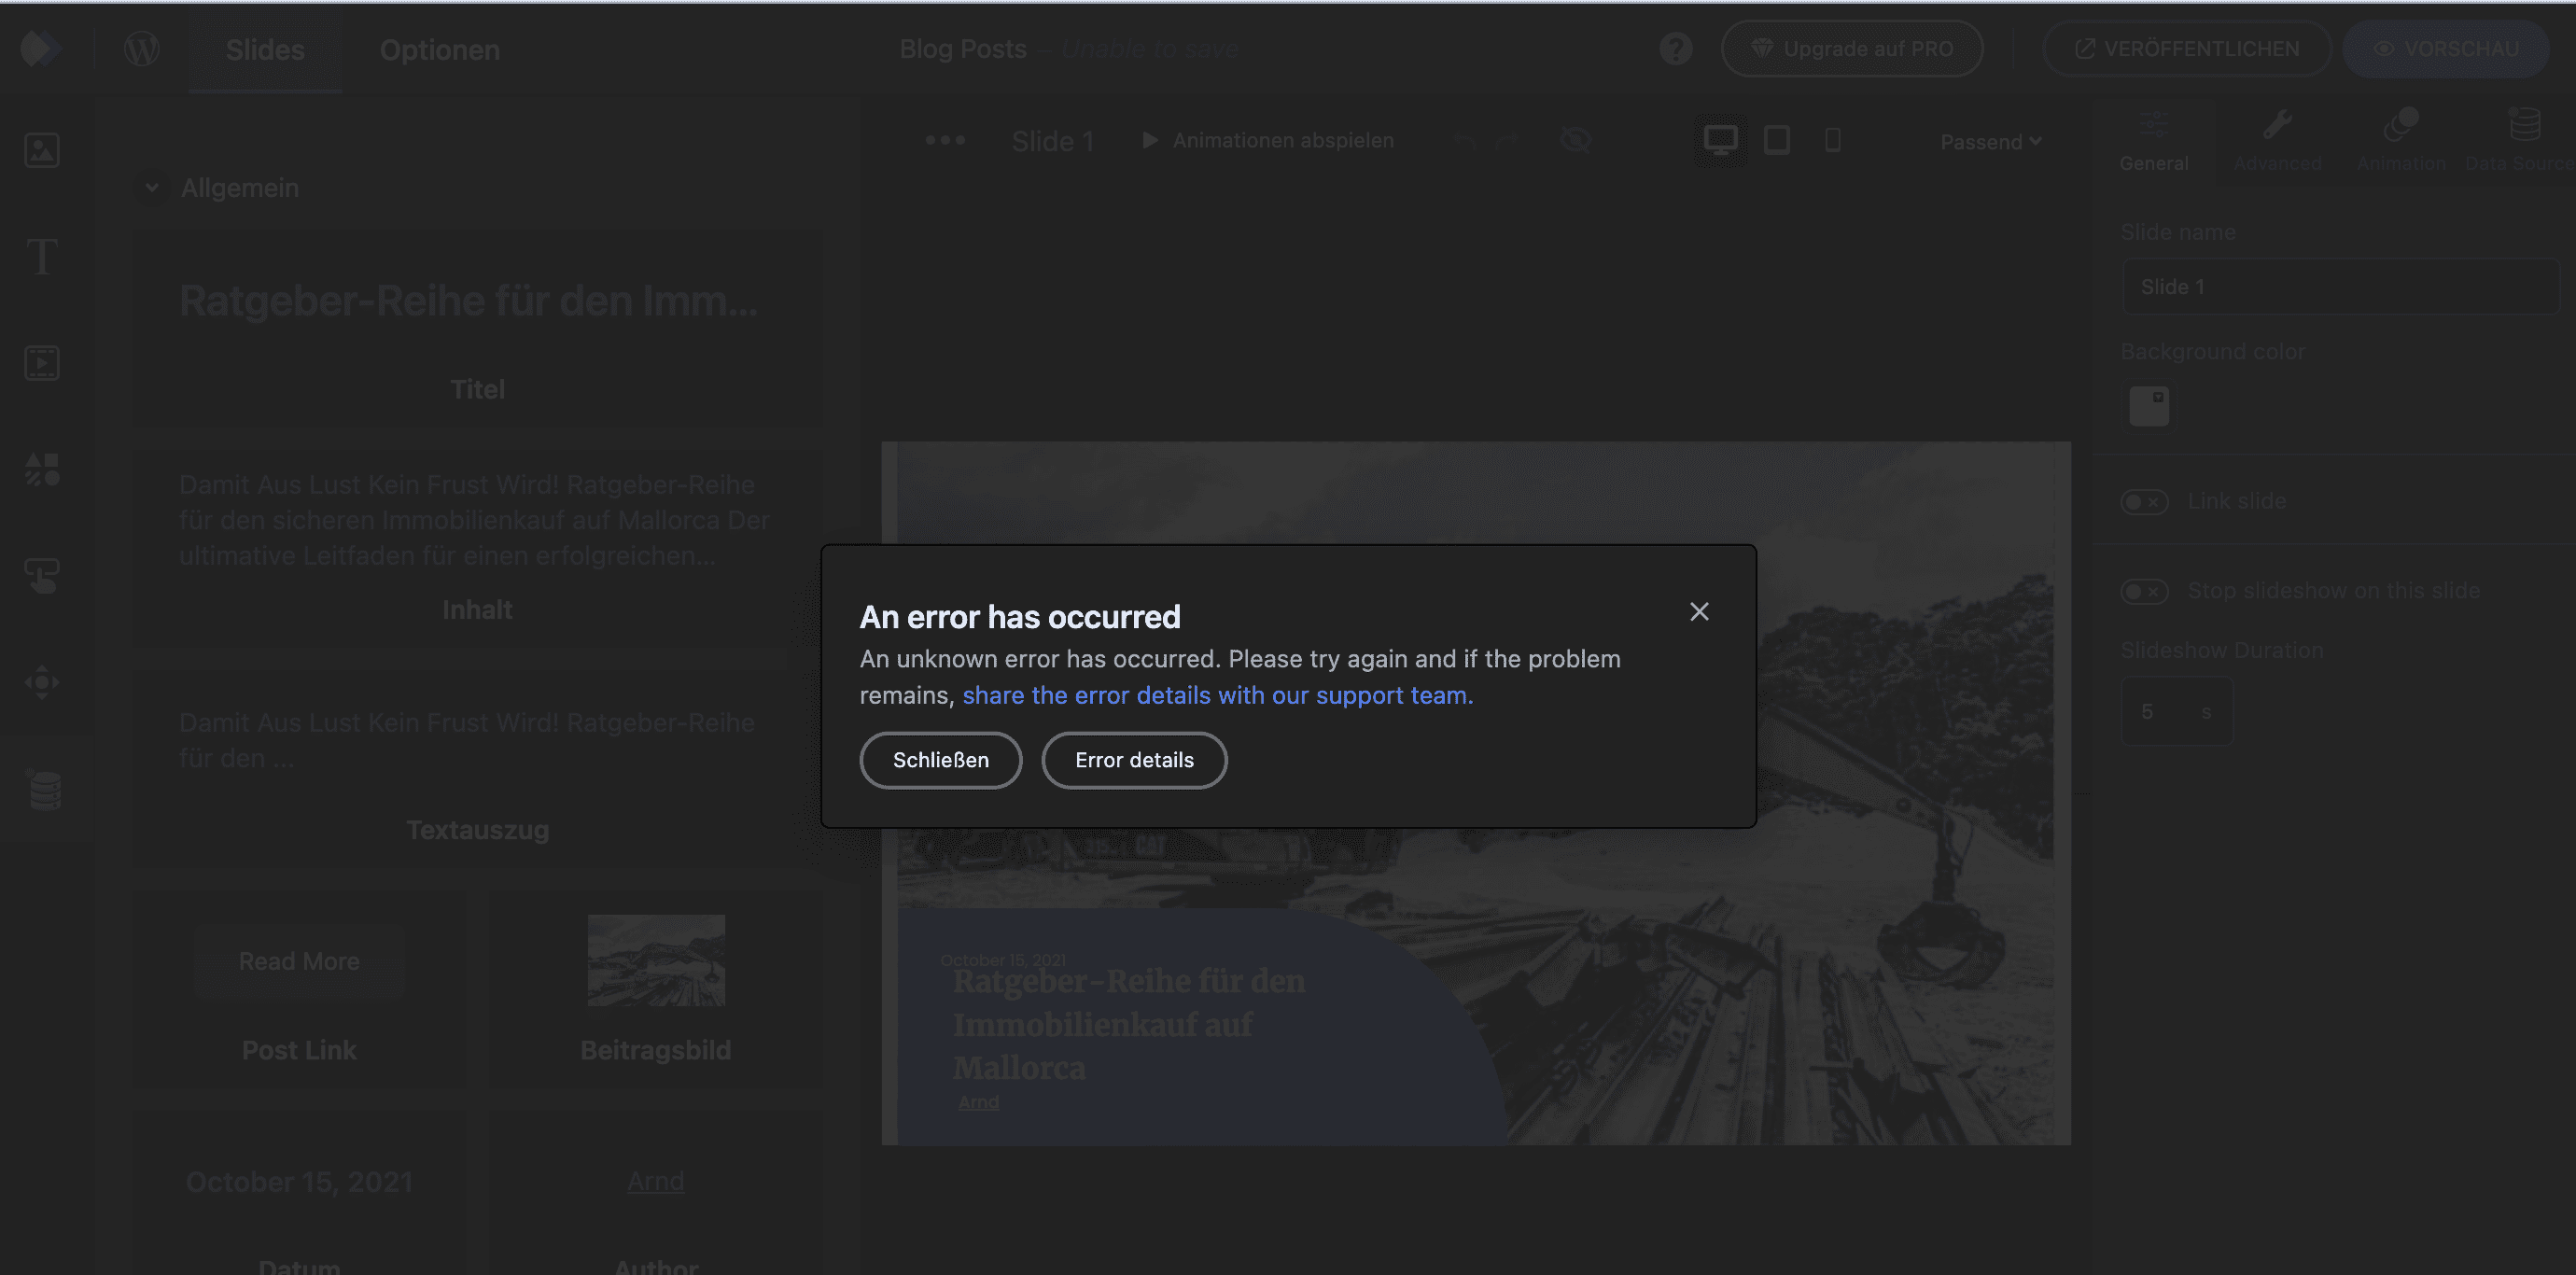Click the Error details button
2576x1275 pixels.
coord(1134,760)
